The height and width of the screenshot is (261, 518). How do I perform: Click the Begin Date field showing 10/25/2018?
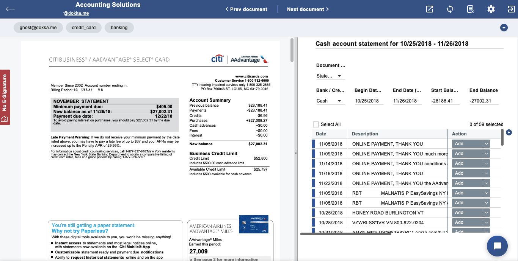pos(366,101)
